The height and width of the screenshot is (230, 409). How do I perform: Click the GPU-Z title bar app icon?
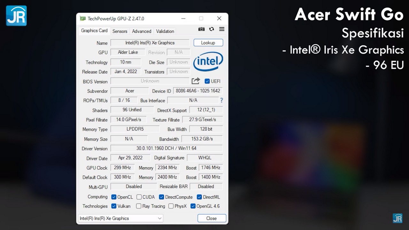(x=83, y=19)
